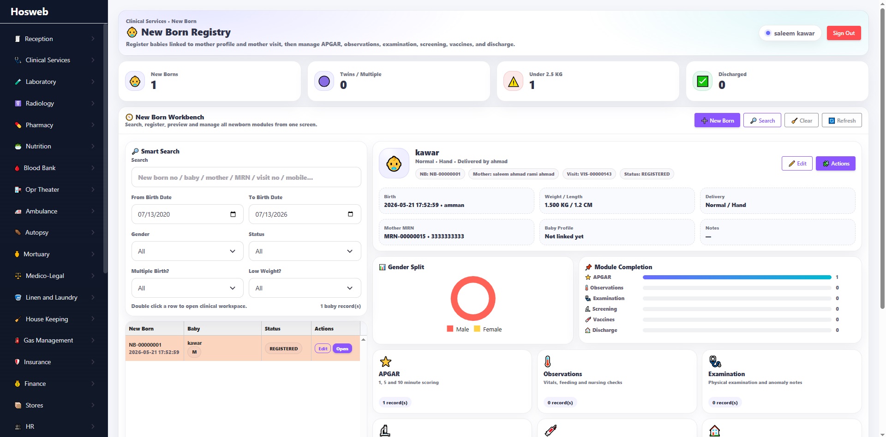Click the Reception sidebar icon

(18, 39)
